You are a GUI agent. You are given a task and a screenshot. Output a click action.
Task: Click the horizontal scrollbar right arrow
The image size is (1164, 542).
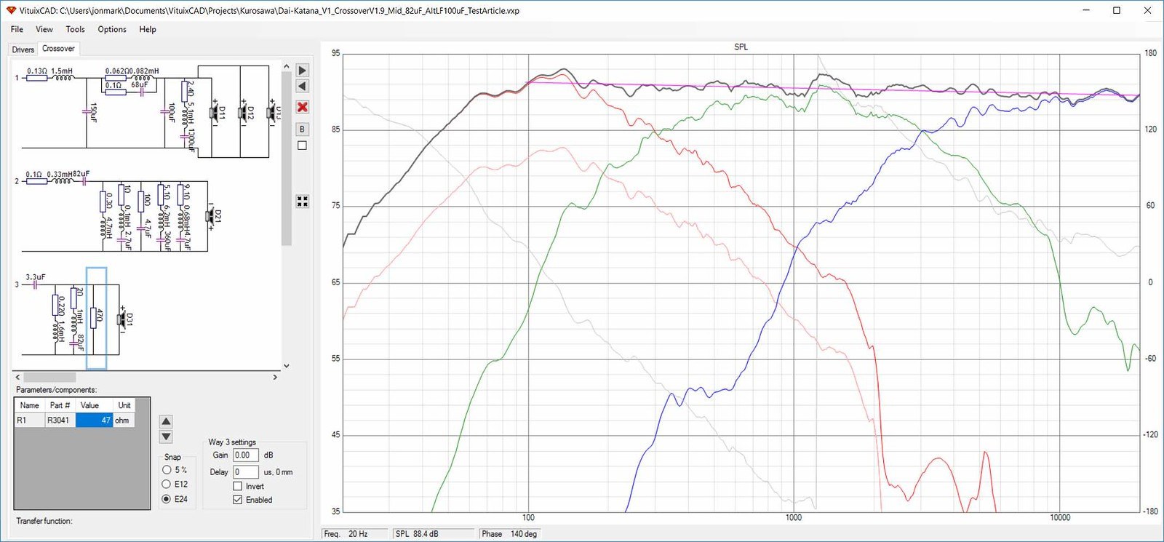275,377
